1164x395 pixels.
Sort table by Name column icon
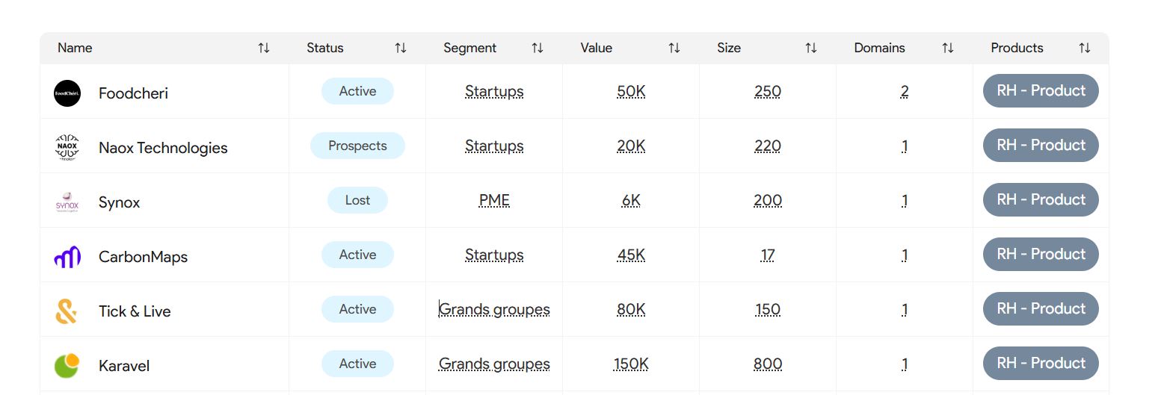point(264,48)
